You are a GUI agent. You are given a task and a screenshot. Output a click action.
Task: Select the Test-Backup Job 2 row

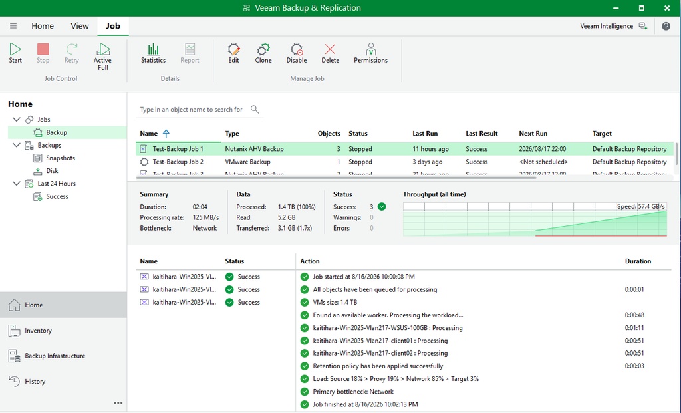(404, 162)
